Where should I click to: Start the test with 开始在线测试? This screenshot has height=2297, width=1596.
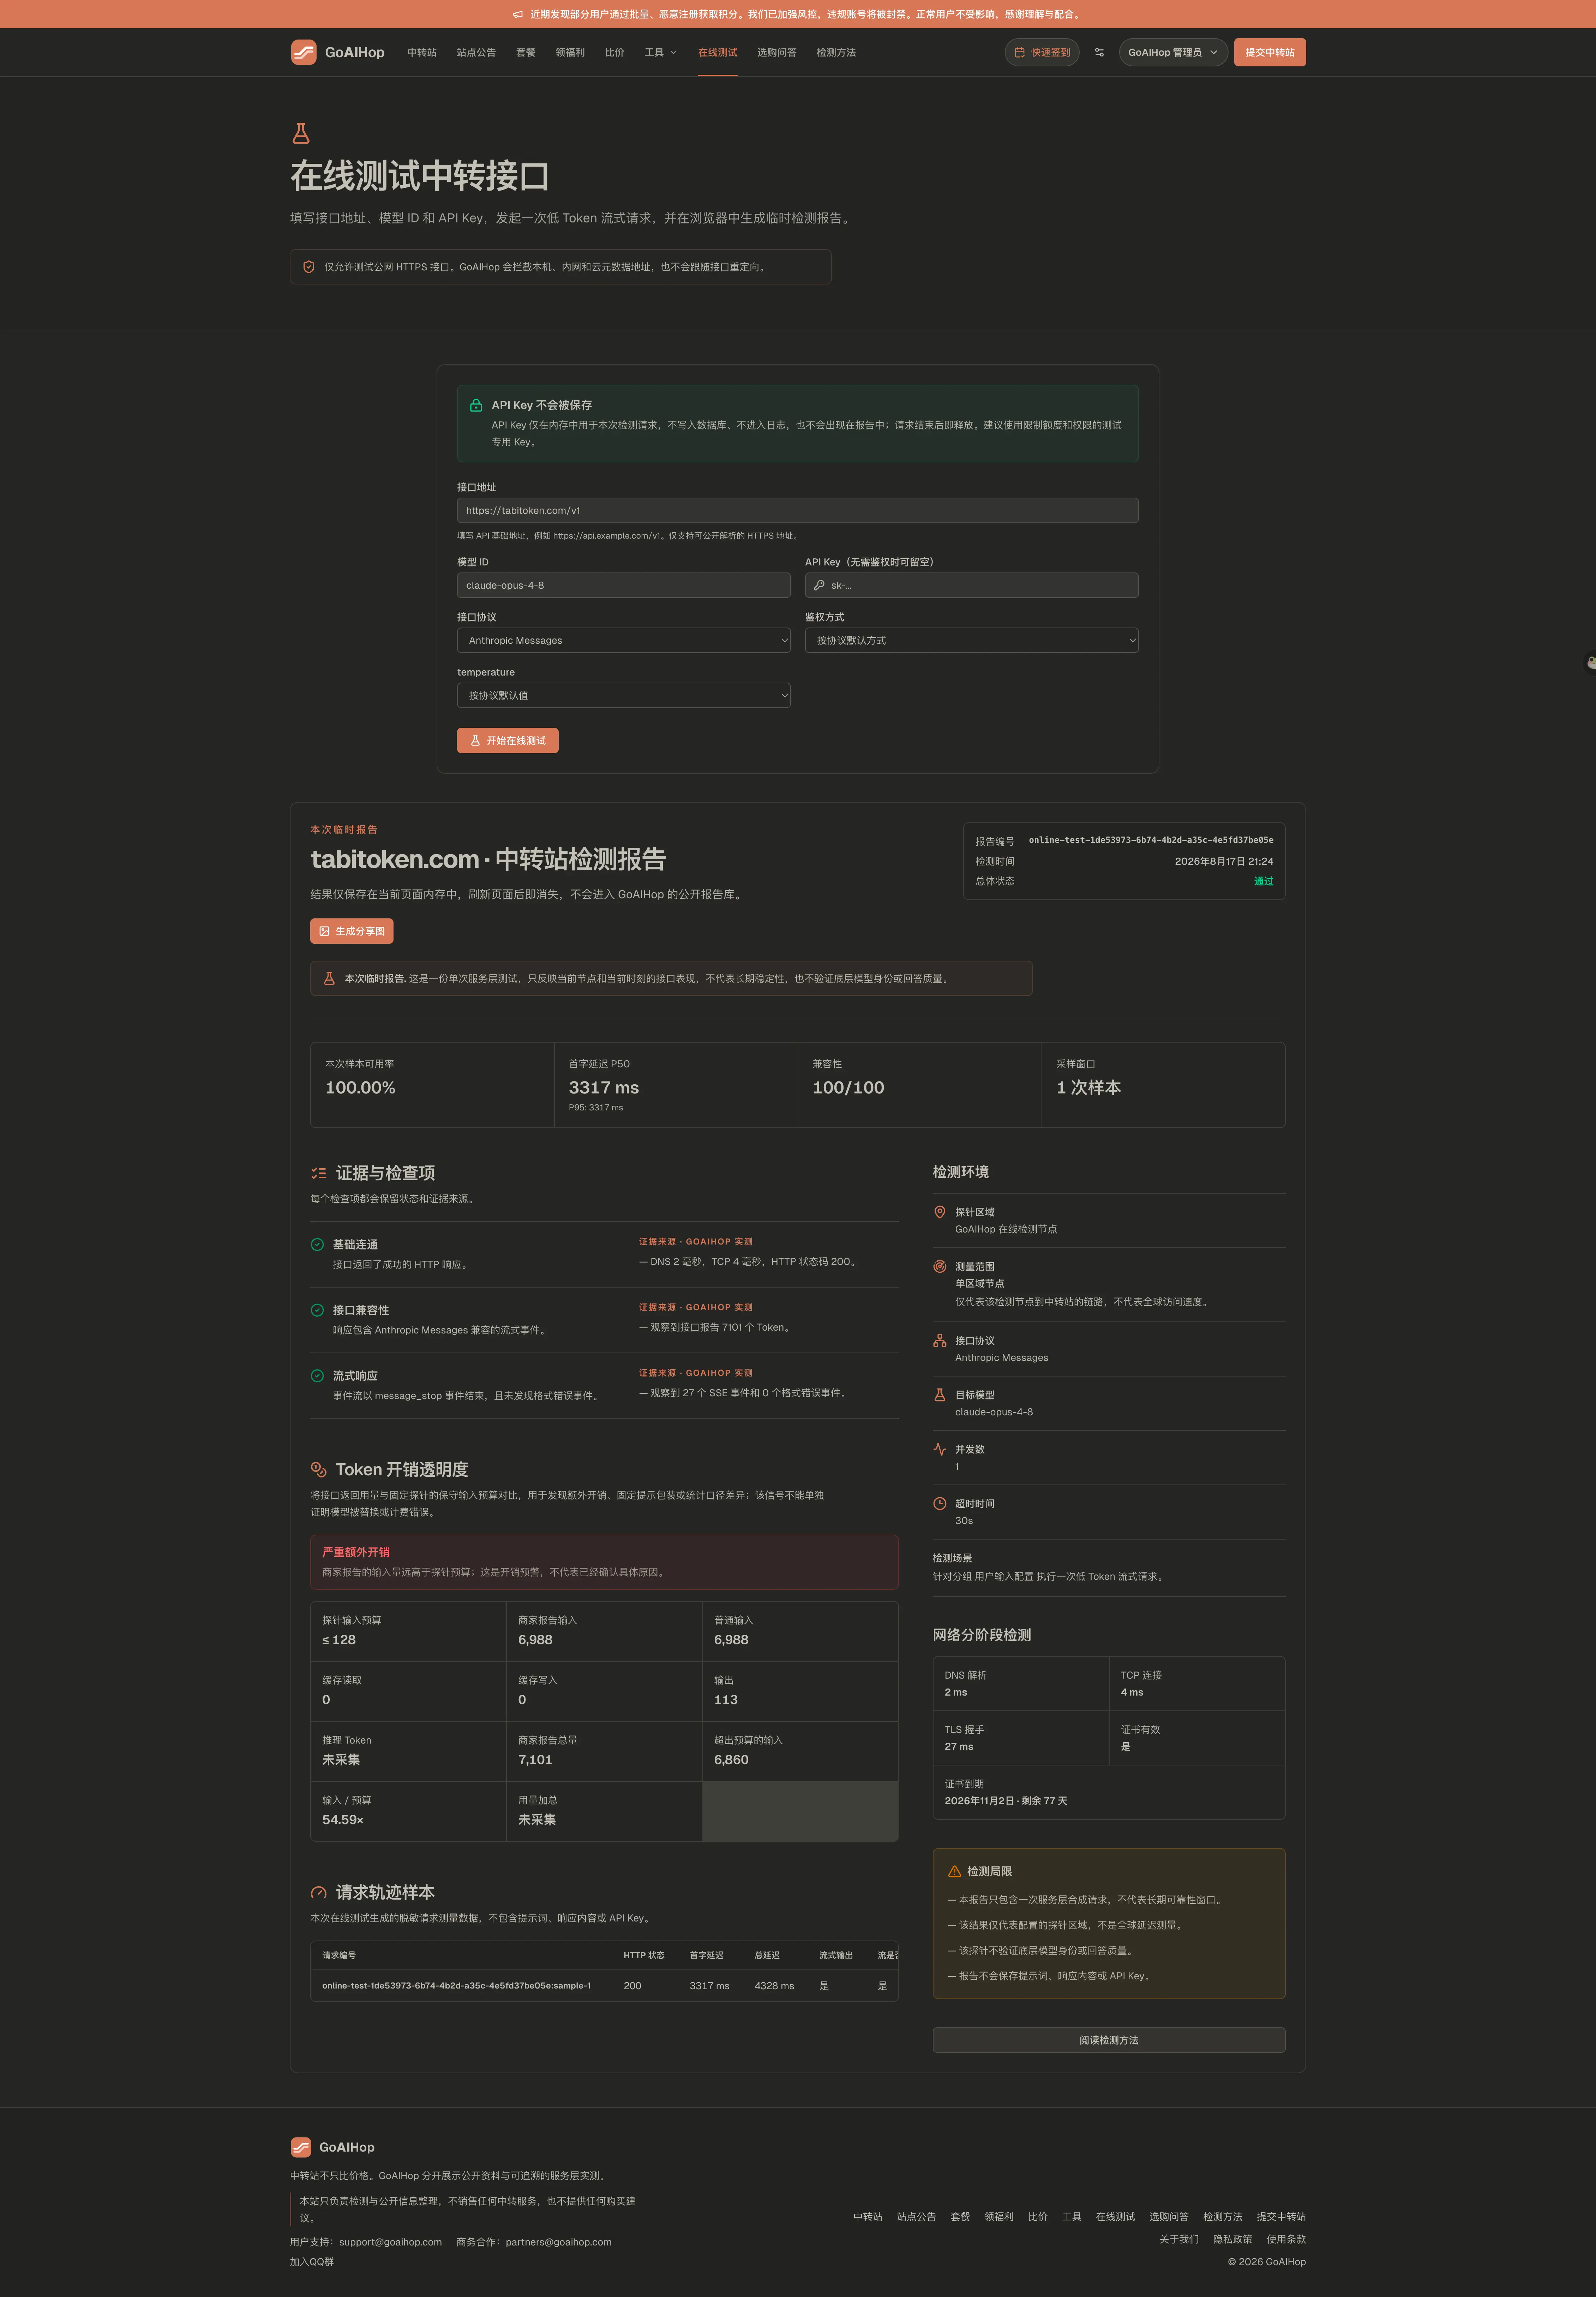tap(508, 740)
